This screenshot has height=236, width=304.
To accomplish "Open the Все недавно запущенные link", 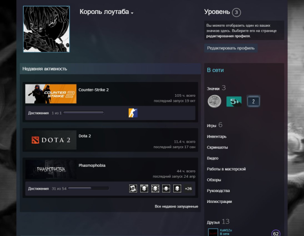I will [x=176, y=206].
